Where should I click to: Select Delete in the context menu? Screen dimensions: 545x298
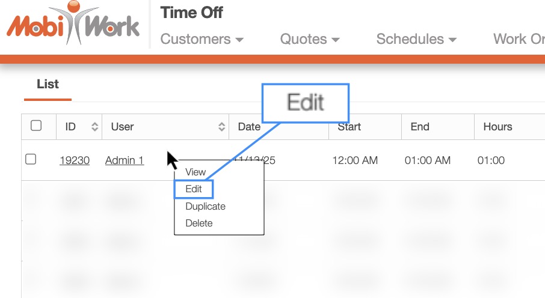coord(199,223)
